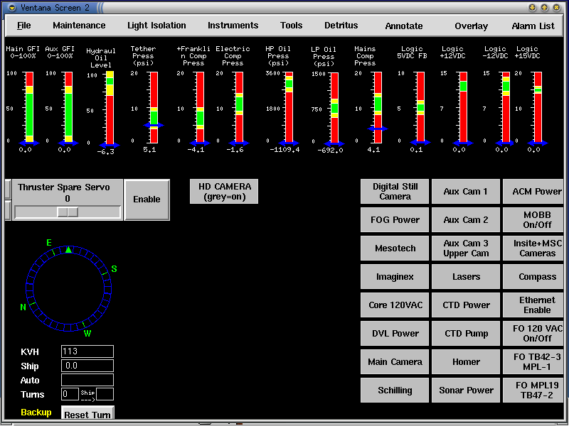Open the Annotate menu

tap(404, 26)
